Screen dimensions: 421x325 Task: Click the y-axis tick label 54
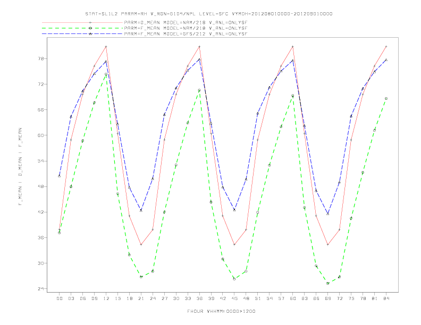pyautogui.click(x=42, y=161)
